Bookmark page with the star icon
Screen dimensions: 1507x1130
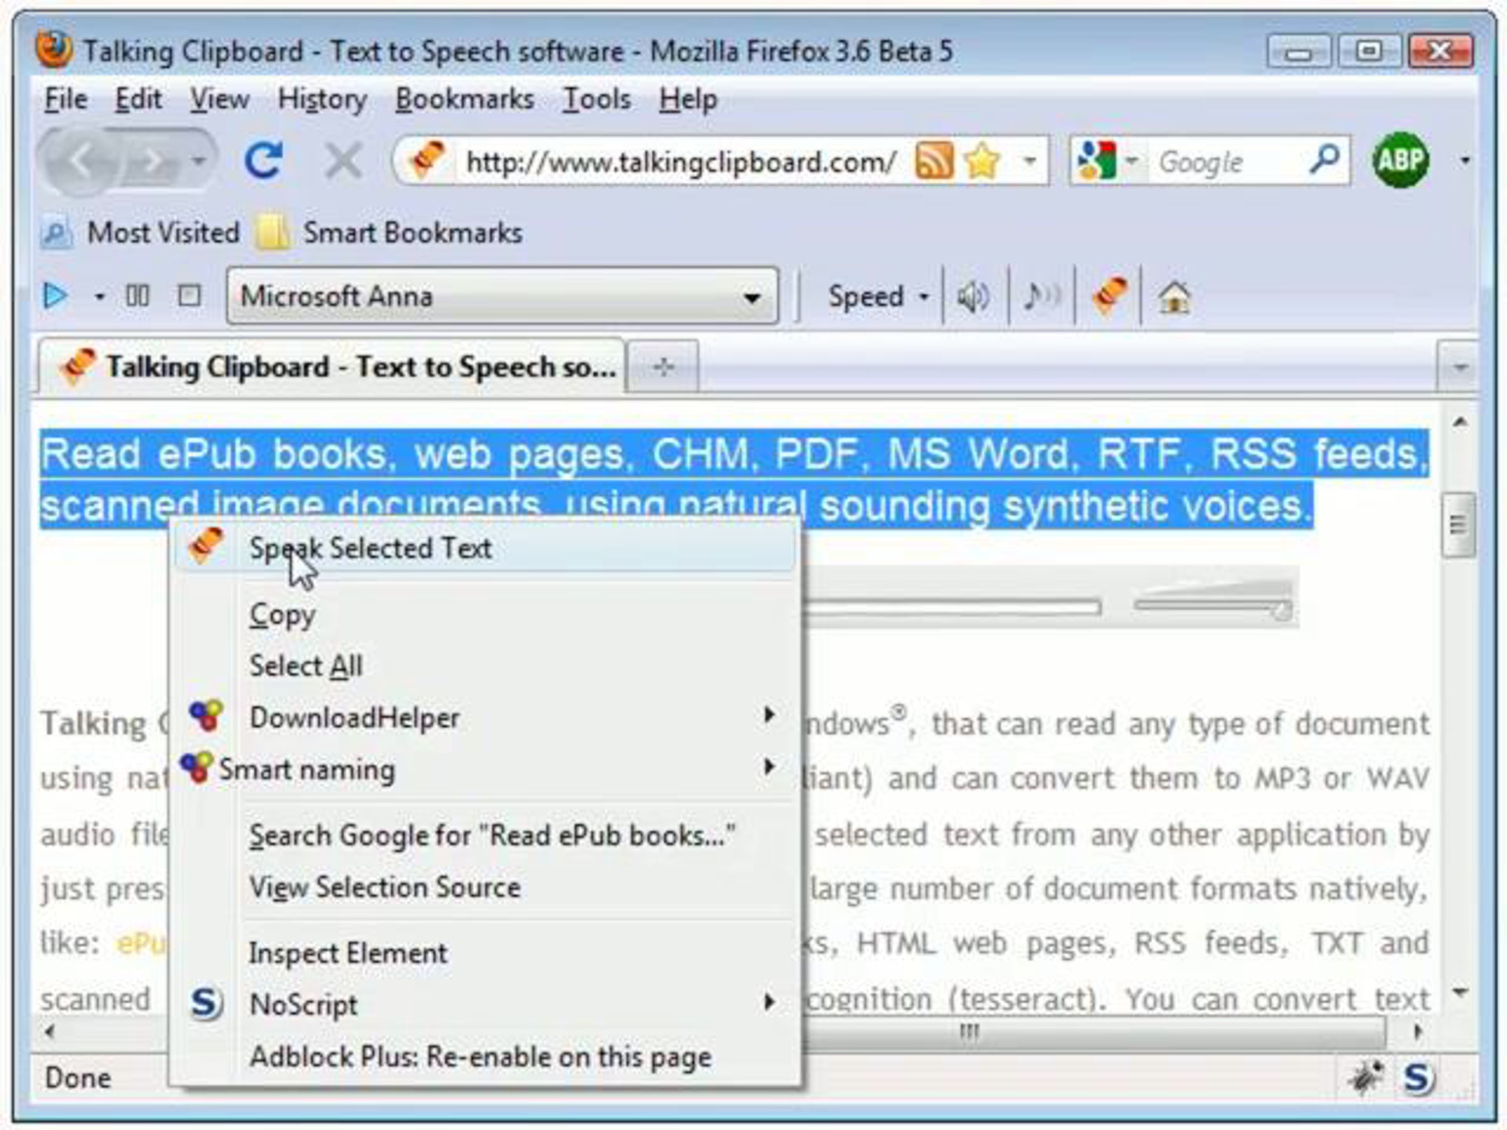click(983, 161)
